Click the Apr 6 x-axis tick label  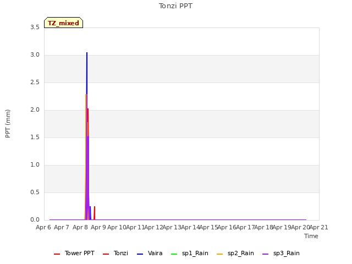(43, 227)
